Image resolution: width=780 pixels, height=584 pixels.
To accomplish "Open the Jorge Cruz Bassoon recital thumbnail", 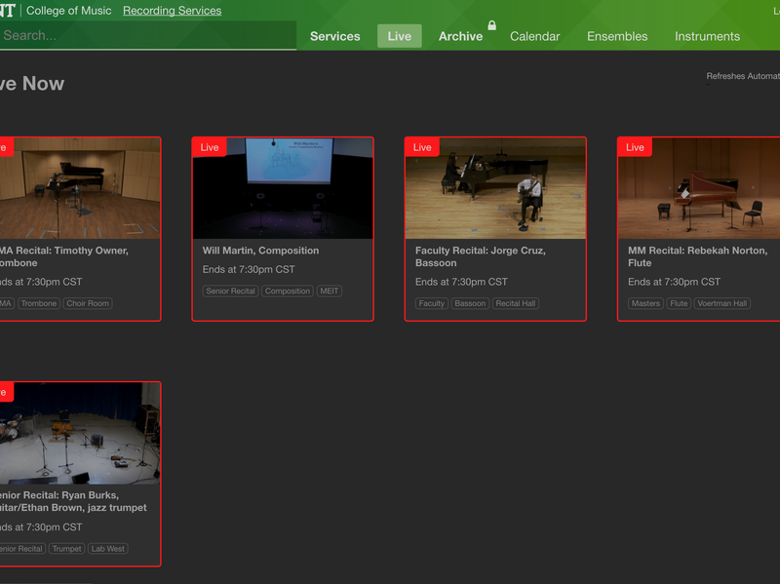I will click(x=495, y=188).
